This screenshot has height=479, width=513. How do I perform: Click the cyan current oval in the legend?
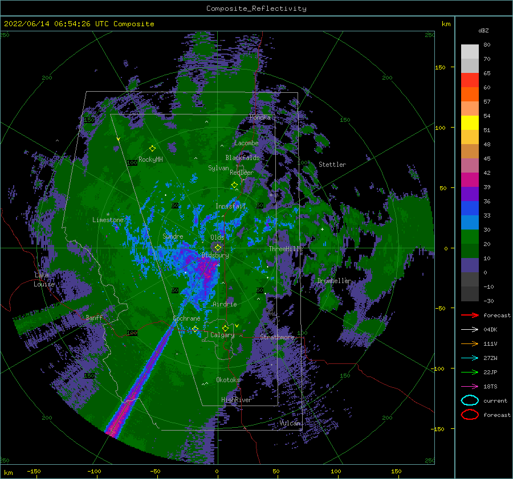[x=470, y=400]
